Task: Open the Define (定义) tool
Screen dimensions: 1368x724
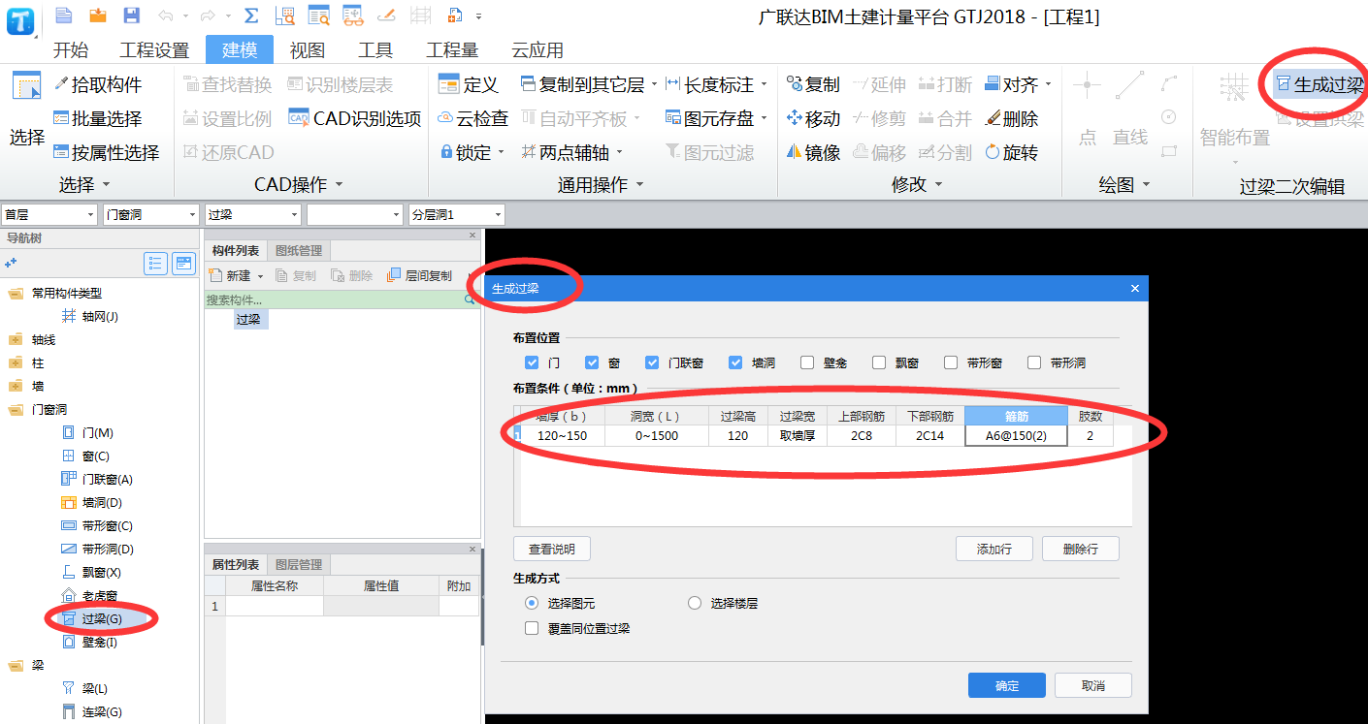Action: tap(468, 84)
